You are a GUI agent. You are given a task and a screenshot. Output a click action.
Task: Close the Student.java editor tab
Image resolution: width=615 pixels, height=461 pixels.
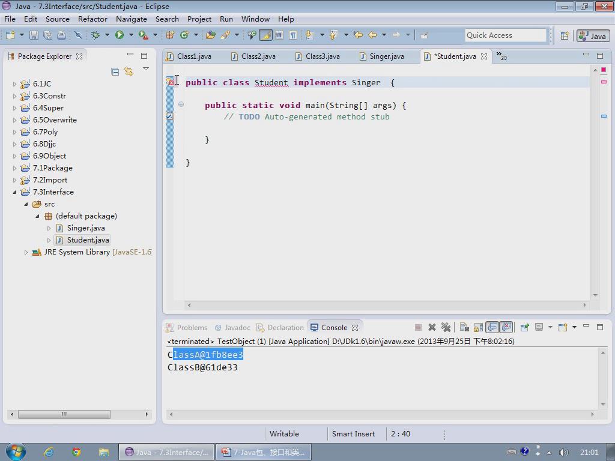click(484, 56)
